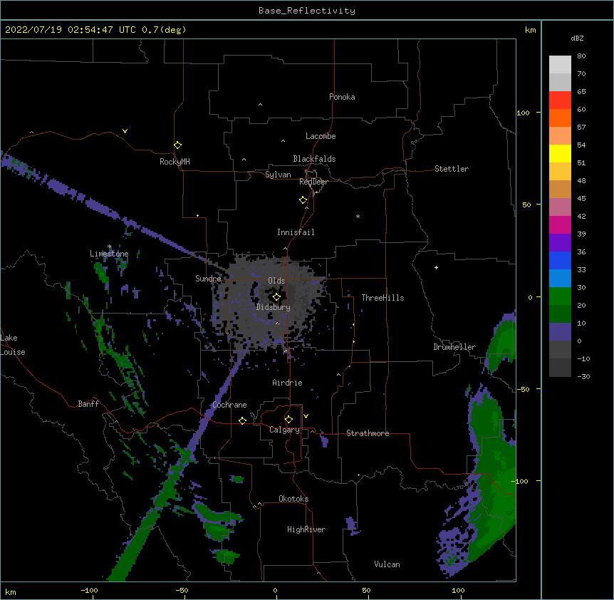Click the Lacombe city label
This screenshot has width=614, height=600.
tap(321, 136)
